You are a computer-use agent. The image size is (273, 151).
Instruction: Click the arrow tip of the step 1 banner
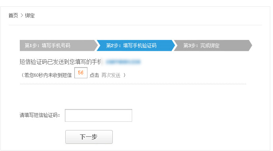(96, 45)
